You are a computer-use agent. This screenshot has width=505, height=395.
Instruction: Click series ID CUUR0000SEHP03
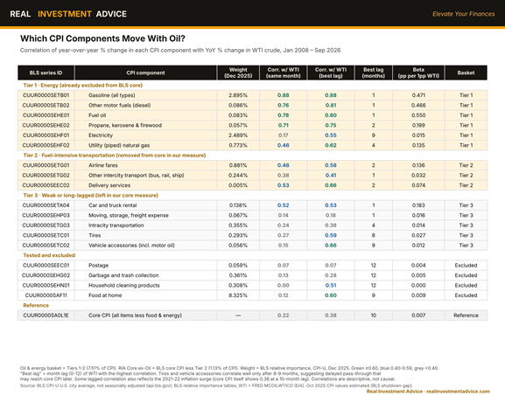(x=46, y=215)
